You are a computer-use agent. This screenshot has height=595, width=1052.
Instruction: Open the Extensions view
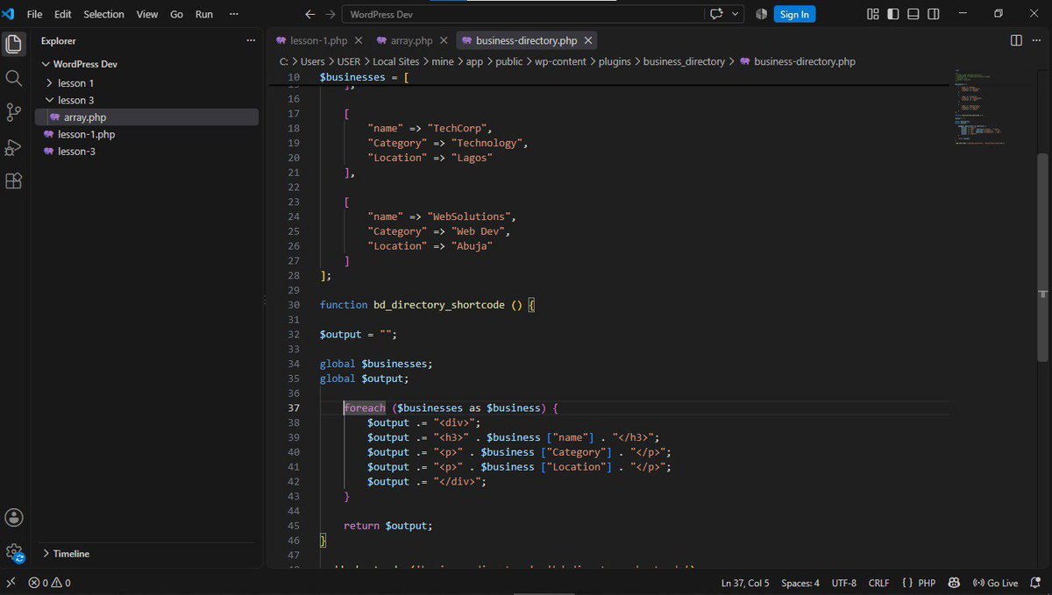(13, 181)
